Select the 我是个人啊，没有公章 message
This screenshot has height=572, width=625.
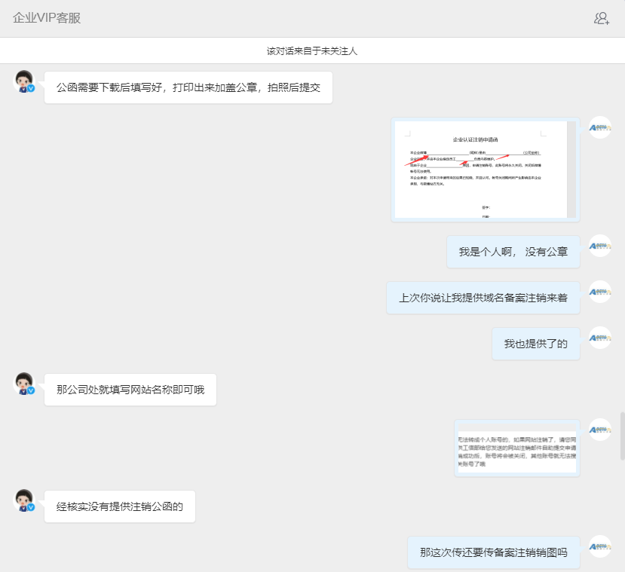(513, 251)
